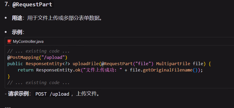
Task: Click the Java file icon beside MyController.java
Action: point(9,42)
